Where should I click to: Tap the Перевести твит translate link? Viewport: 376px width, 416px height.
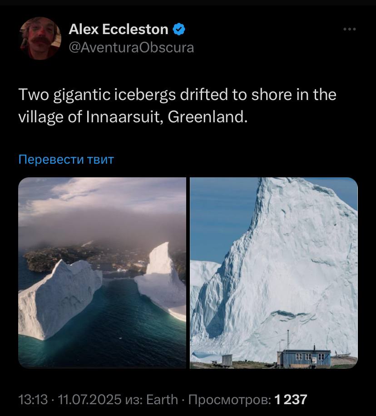point(66,160)
